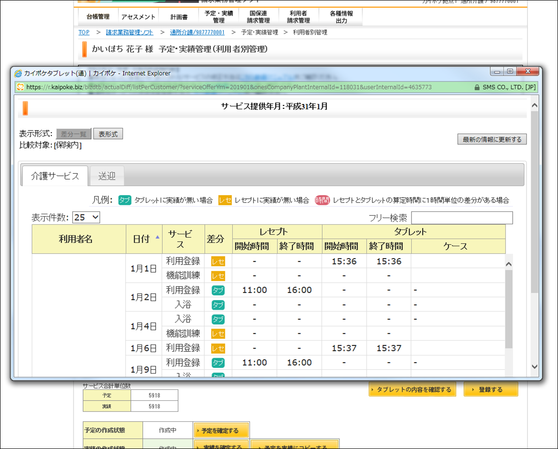Click the orange レセ legend icon
The height and width of the screenshot is (449, 558).
(x=225, y=200)
